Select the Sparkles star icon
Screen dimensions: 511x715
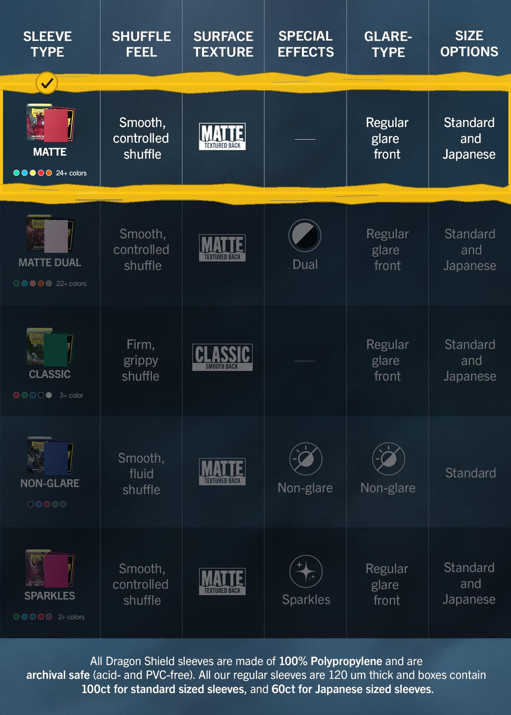point(306,571)
